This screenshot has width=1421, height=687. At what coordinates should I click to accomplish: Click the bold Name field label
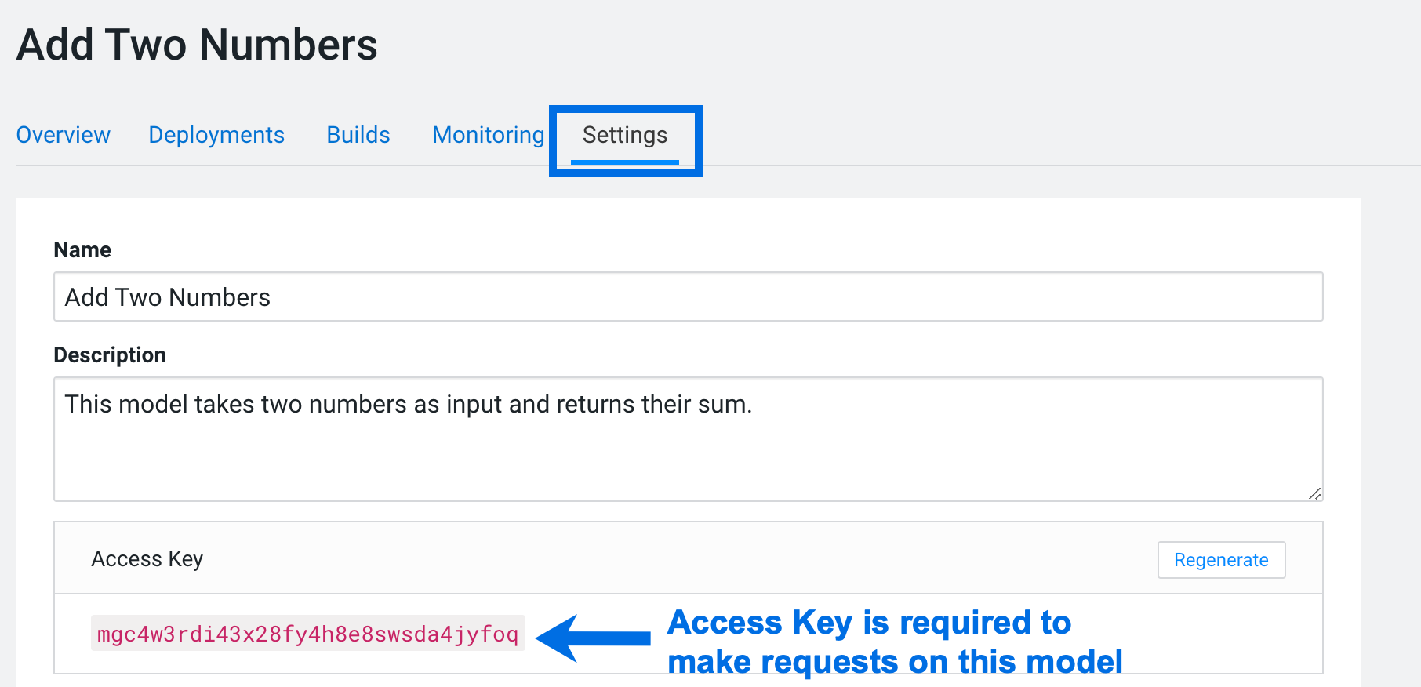tap(82, 250)
